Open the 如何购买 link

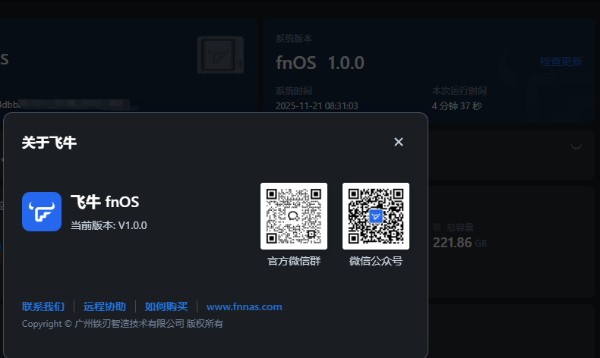pyautogui.click(x=166, y=306)
